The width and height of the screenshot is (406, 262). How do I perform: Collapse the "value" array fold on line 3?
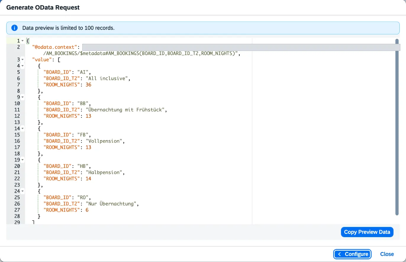tap(22, 60)
